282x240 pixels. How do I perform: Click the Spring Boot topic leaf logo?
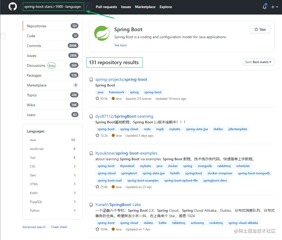(102, 33)
